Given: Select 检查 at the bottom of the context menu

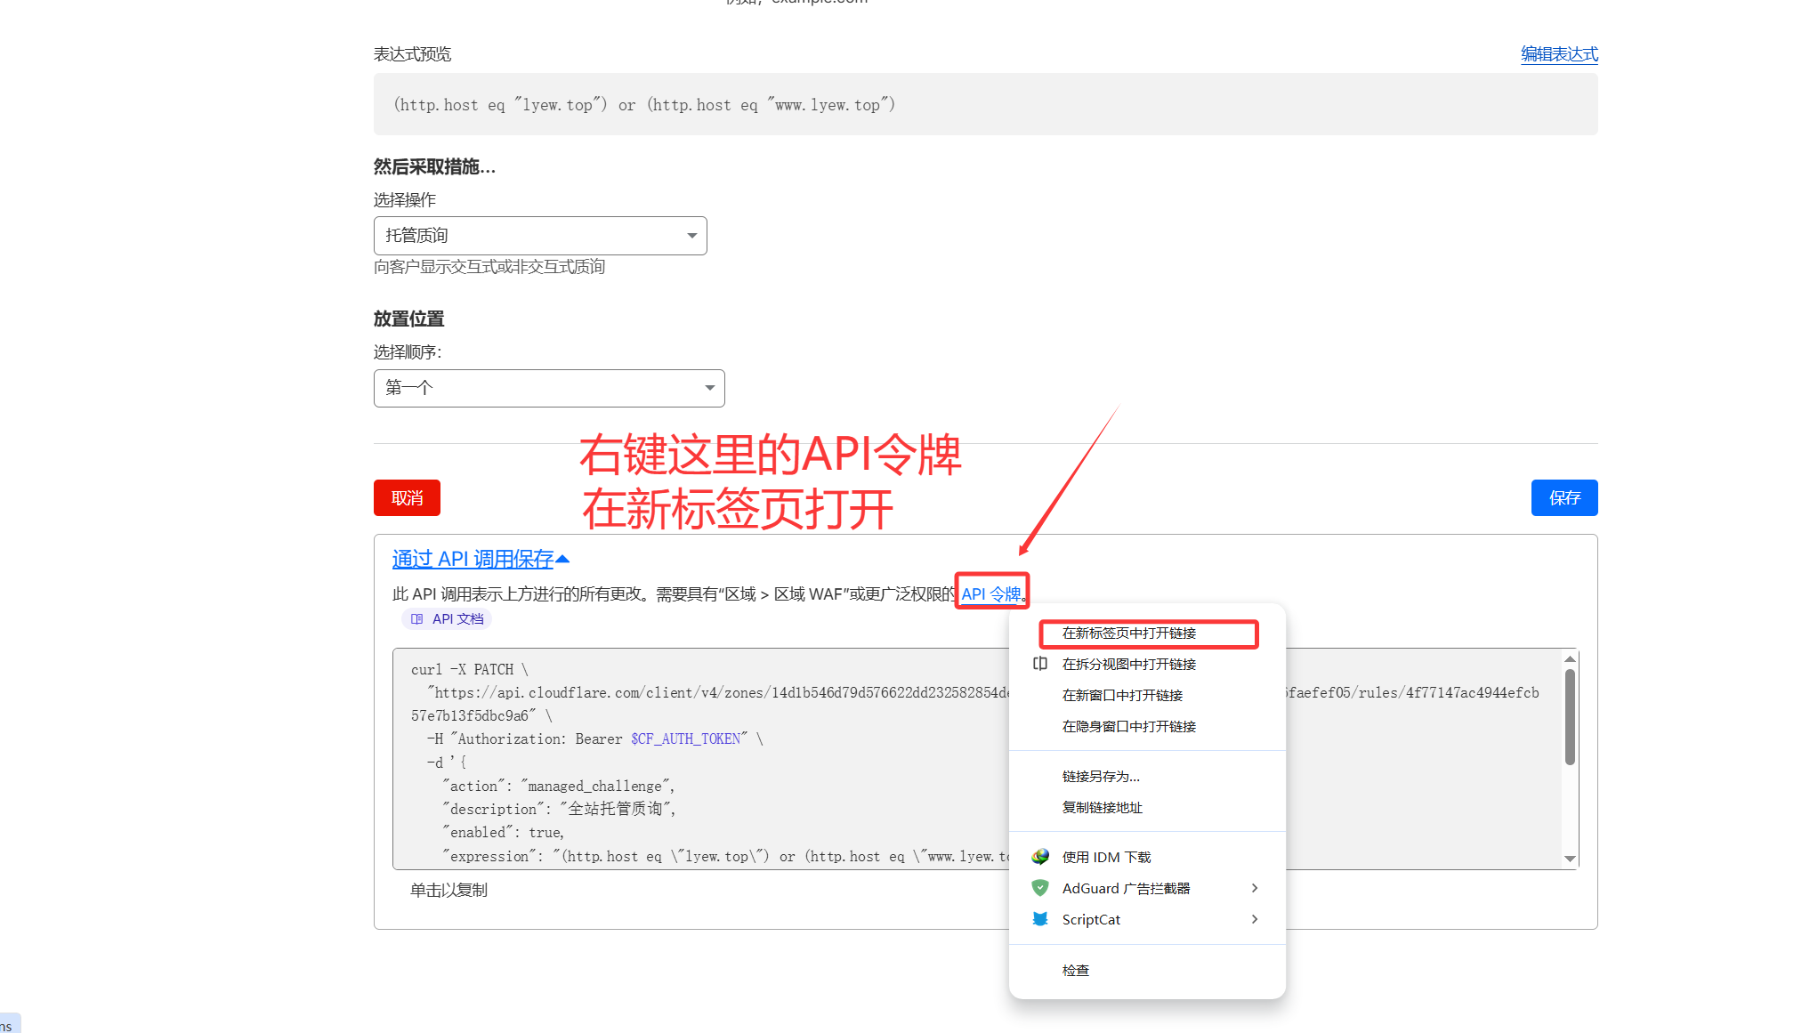Looking at the screenshot, I should 1147,971.
